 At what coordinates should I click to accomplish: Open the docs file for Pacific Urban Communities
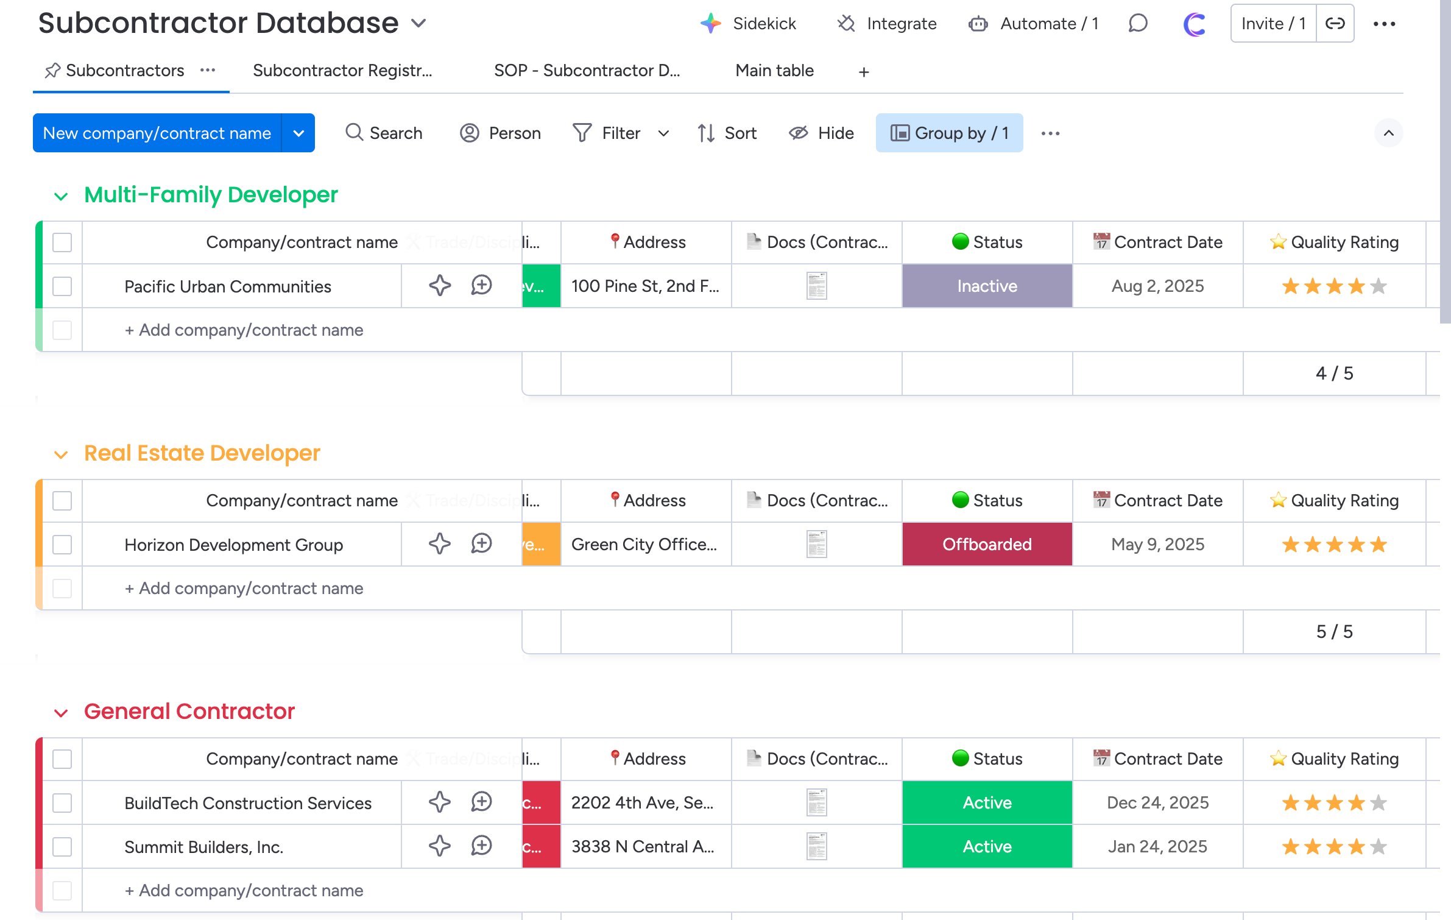816,286
